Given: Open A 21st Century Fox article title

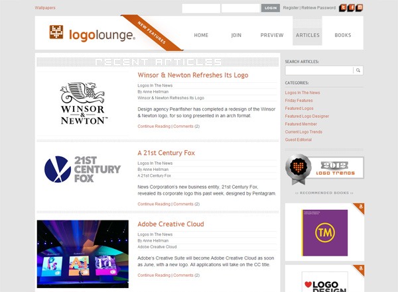Looking at the screenshot, I should tap(166, 153).
